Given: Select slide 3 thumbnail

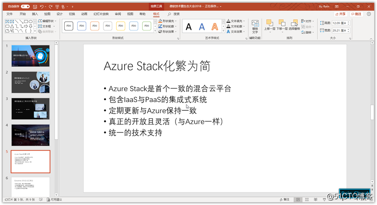Looking at the screenshot, I should (30, 109).
